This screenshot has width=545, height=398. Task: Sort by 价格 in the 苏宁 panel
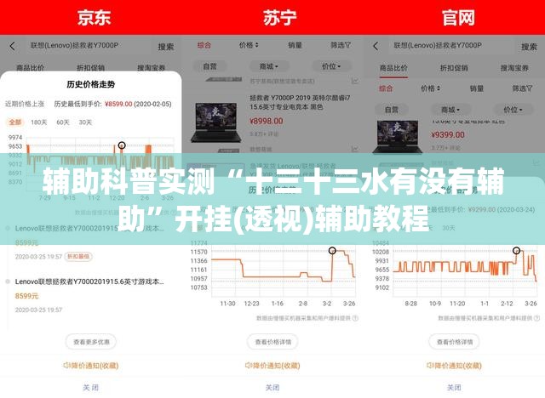(249, 45)
